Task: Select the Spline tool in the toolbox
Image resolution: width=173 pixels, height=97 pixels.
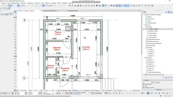Action: 15,81
